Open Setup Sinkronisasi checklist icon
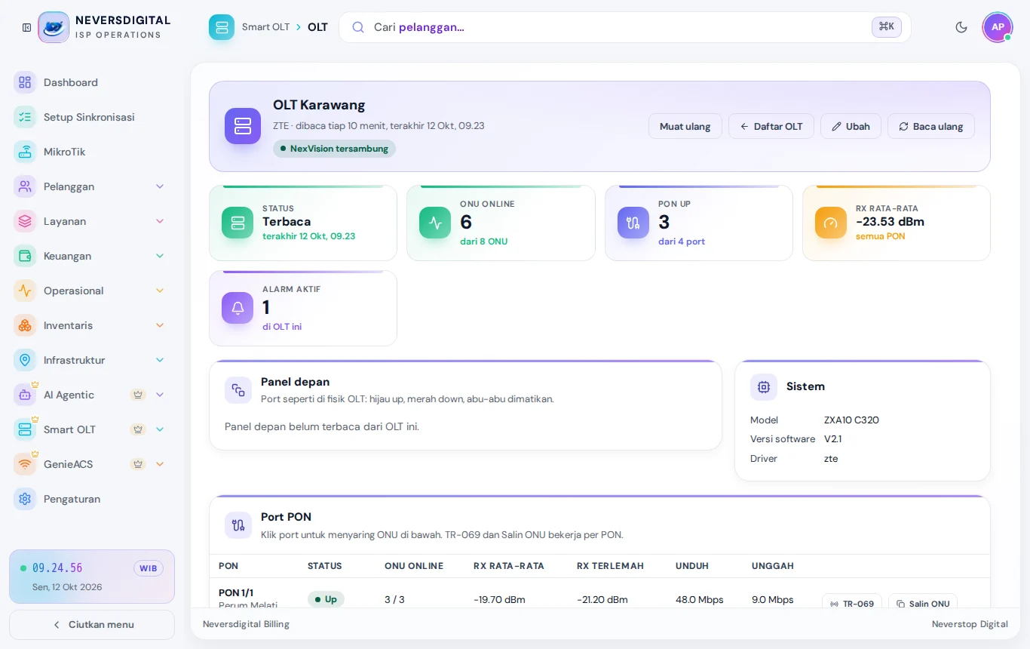 pos(25,117)
